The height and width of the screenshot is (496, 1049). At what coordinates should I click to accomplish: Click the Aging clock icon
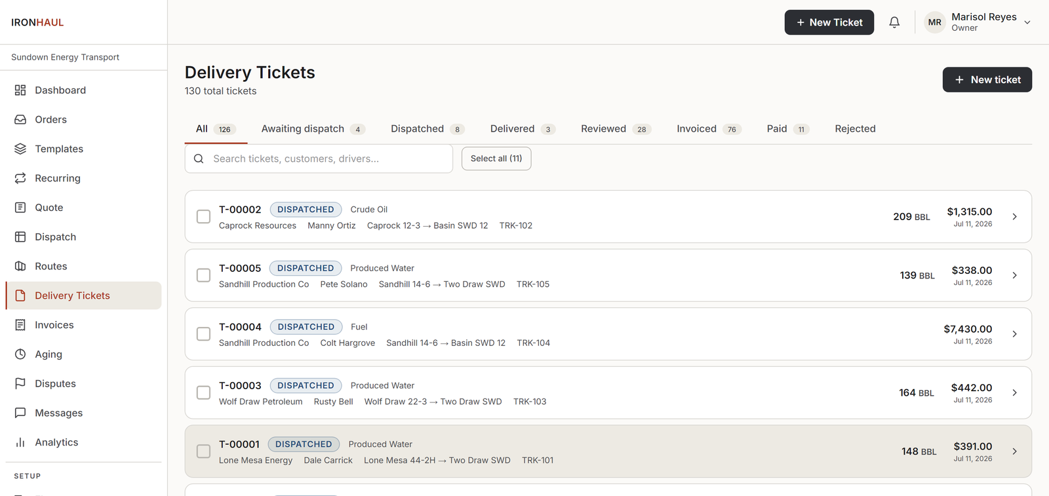coord(20,354)
